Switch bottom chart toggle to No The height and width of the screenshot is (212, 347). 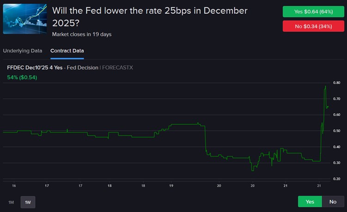333,202
